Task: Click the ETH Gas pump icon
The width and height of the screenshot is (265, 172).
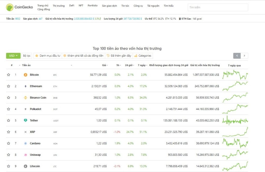Action: click(x=180, y=19)
